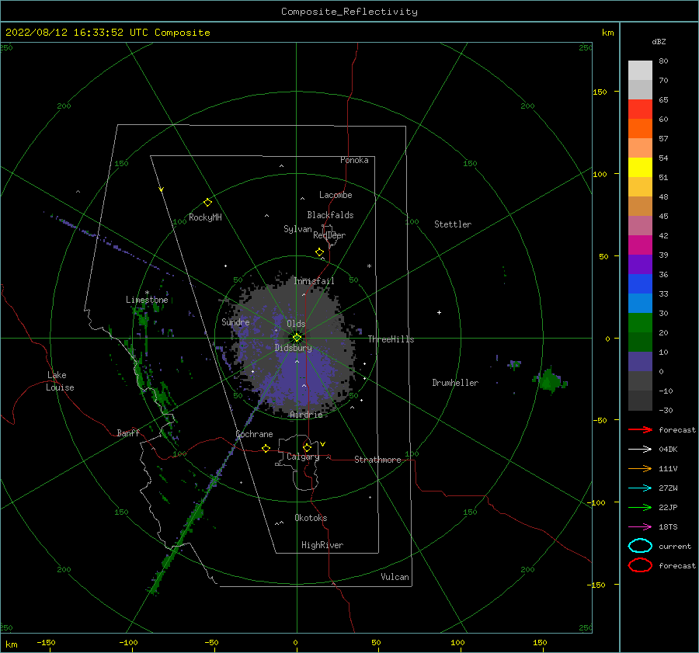699x653 pixels.
Task: Select the yellow 54-51 dBZ color swatch
Action: pos(640,167)
